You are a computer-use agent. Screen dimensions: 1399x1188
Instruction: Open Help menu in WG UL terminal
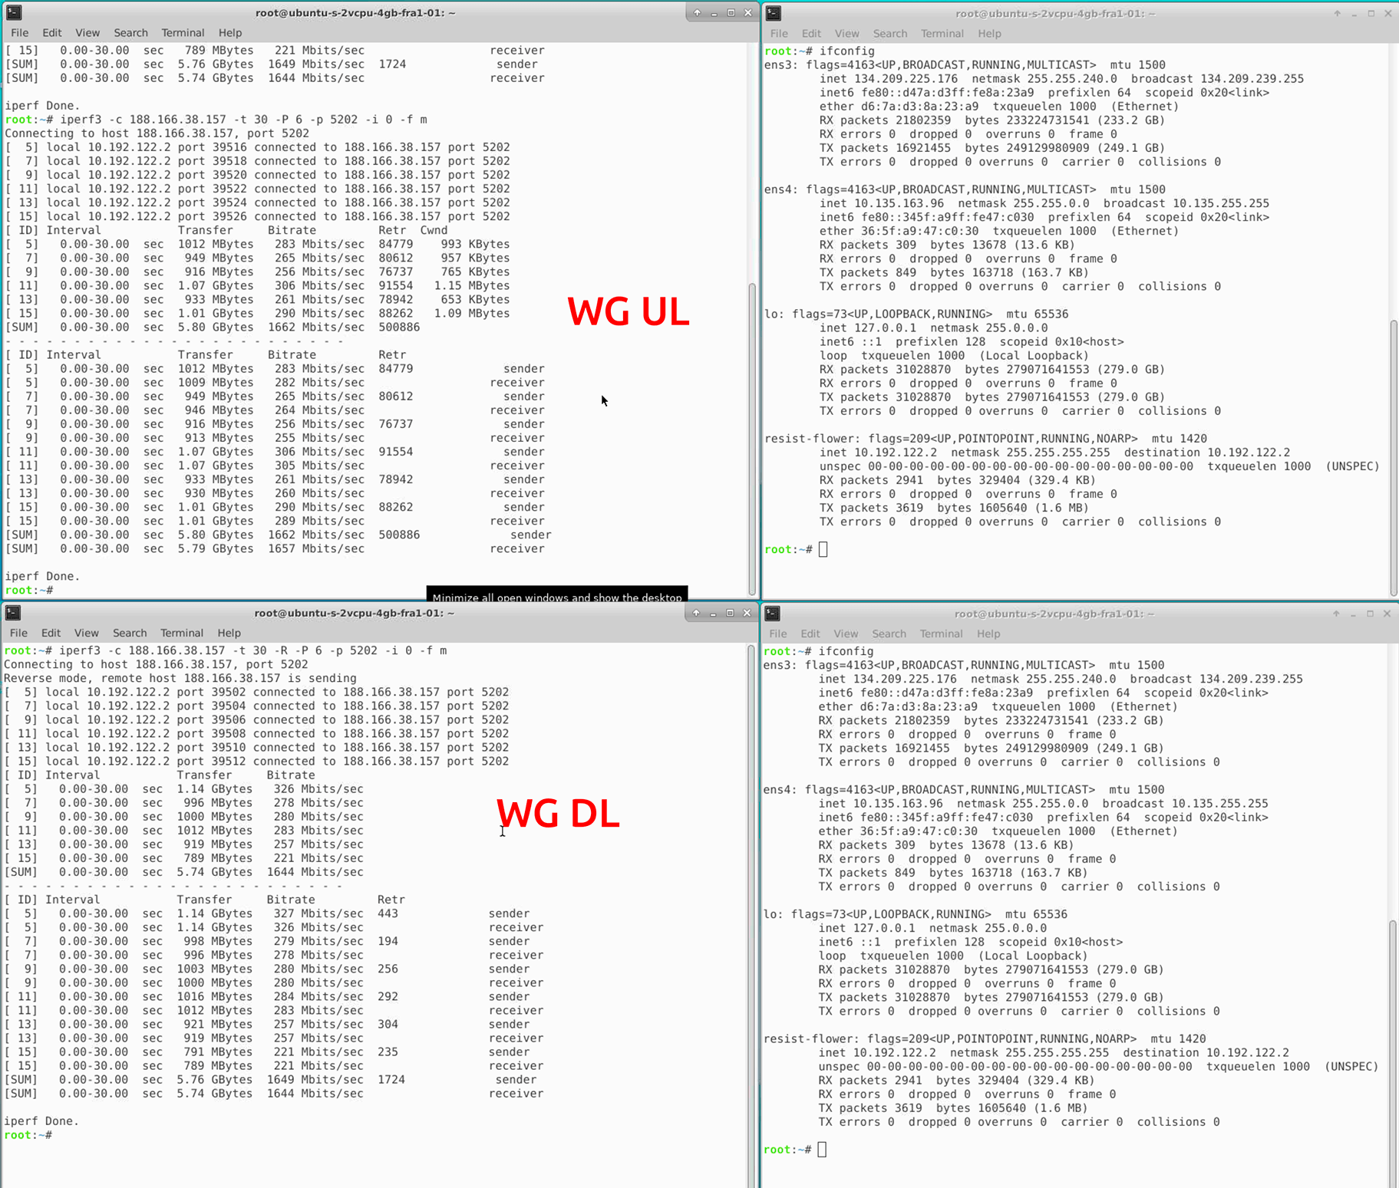(230, 33)
